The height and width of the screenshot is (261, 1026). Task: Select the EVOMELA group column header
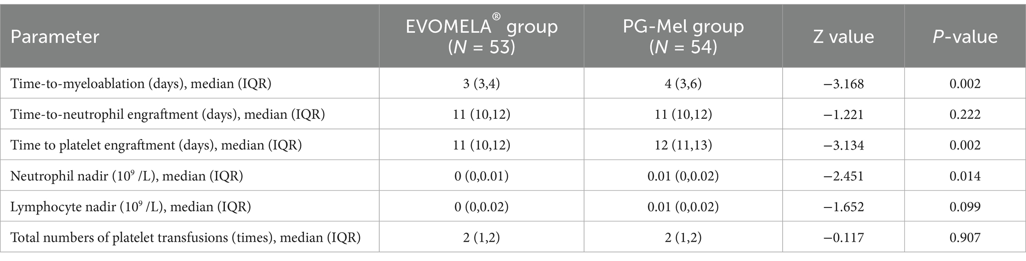point(481,36)
